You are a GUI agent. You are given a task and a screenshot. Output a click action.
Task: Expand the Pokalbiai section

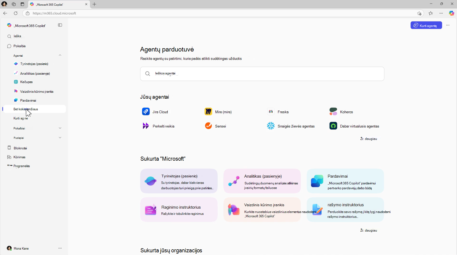click(x=60, y=128)
